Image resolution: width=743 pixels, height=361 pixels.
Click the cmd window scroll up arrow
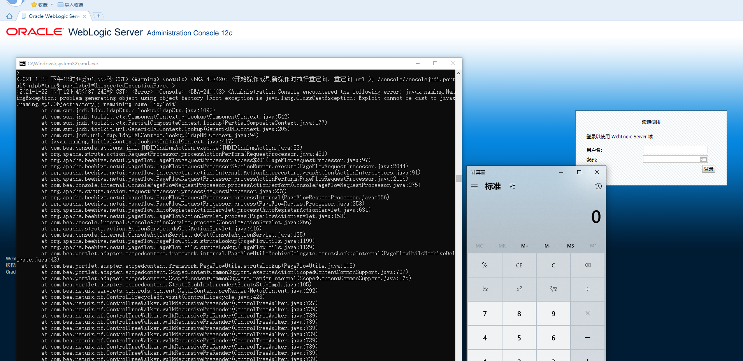pos(458,73)
